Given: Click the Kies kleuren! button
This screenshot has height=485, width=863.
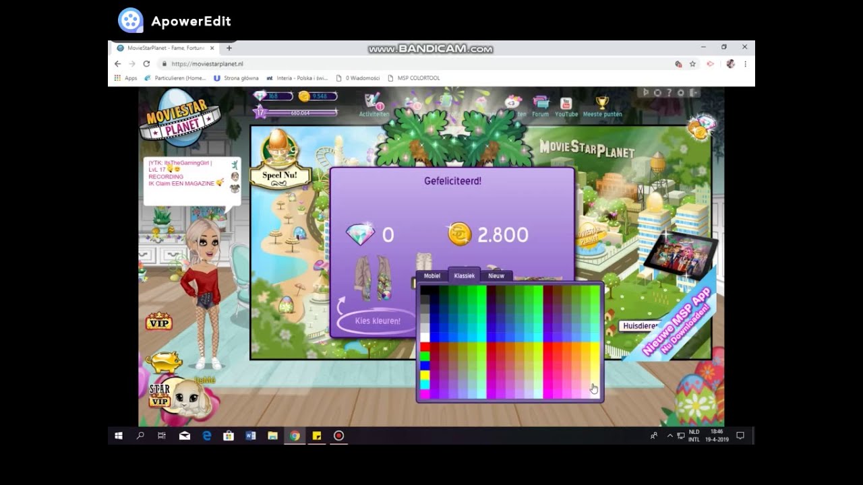Looking at the screenshot, I should tap(377, 321).
